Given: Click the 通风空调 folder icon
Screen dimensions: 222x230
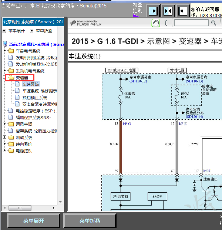Looking at the screenshot, I should tap(11, 124).
